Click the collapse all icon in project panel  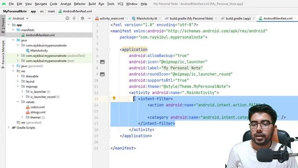(74, 18)
